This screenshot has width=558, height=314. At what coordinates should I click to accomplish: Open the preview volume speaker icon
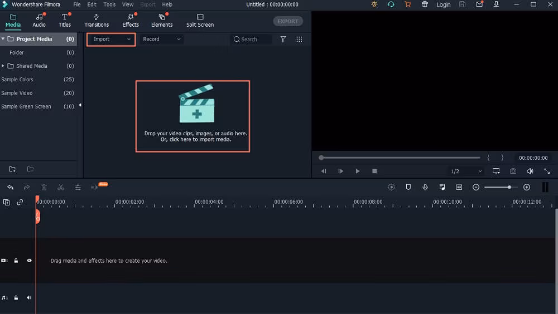(x=530, y=171)
